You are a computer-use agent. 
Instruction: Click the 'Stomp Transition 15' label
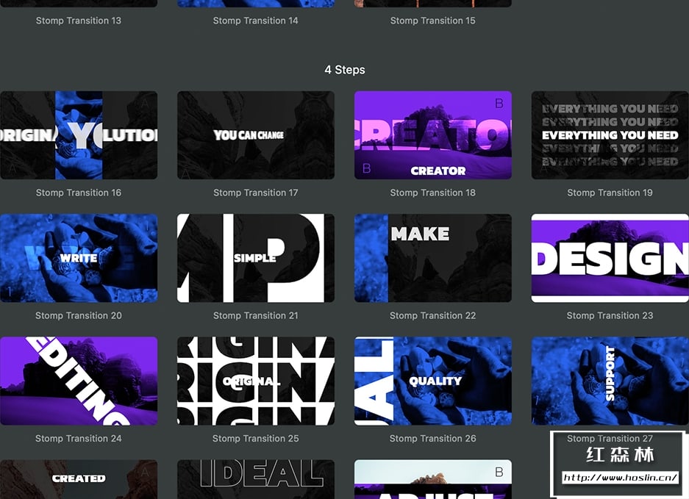point(433,21)
